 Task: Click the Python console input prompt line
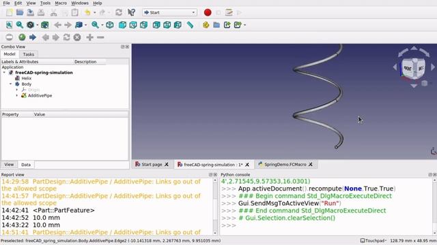(x=326, y=225)
